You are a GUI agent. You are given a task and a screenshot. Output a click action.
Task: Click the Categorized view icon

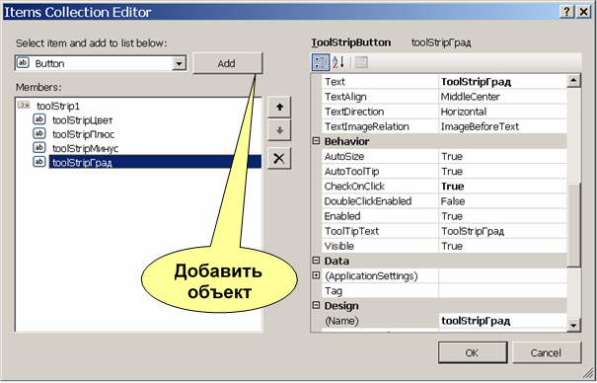point(321,62)
